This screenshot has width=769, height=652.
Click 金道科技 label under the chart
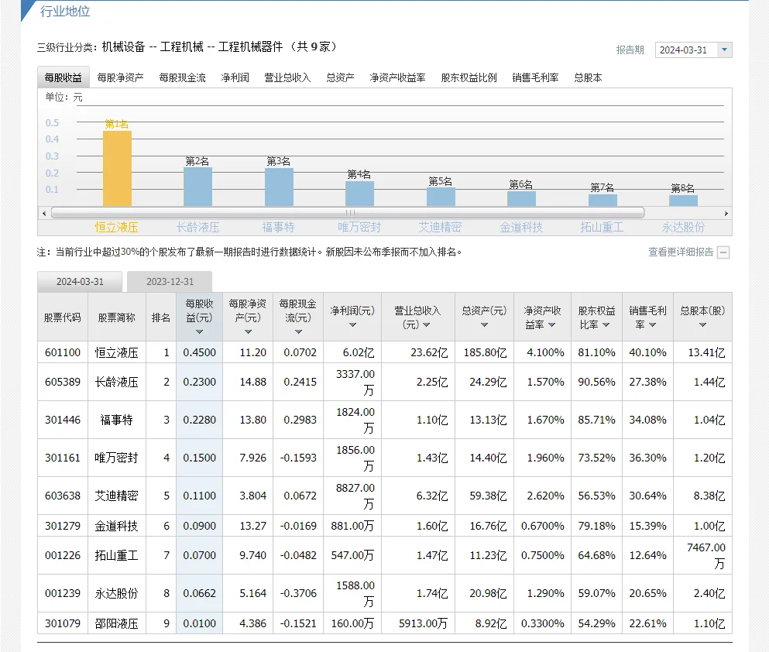[521, 228]
